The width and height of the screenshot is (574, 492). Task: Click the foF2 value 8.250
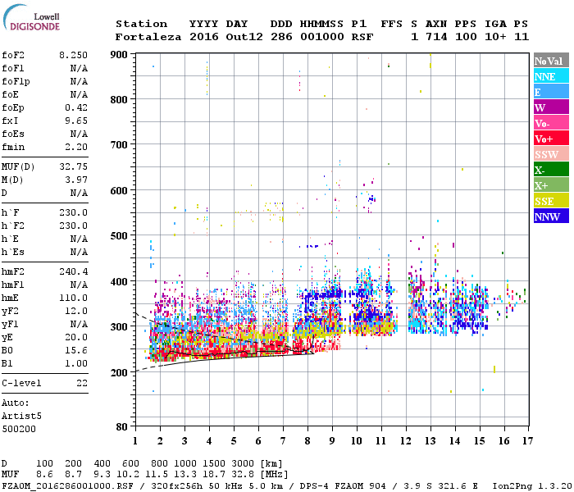tap(73, 55)
